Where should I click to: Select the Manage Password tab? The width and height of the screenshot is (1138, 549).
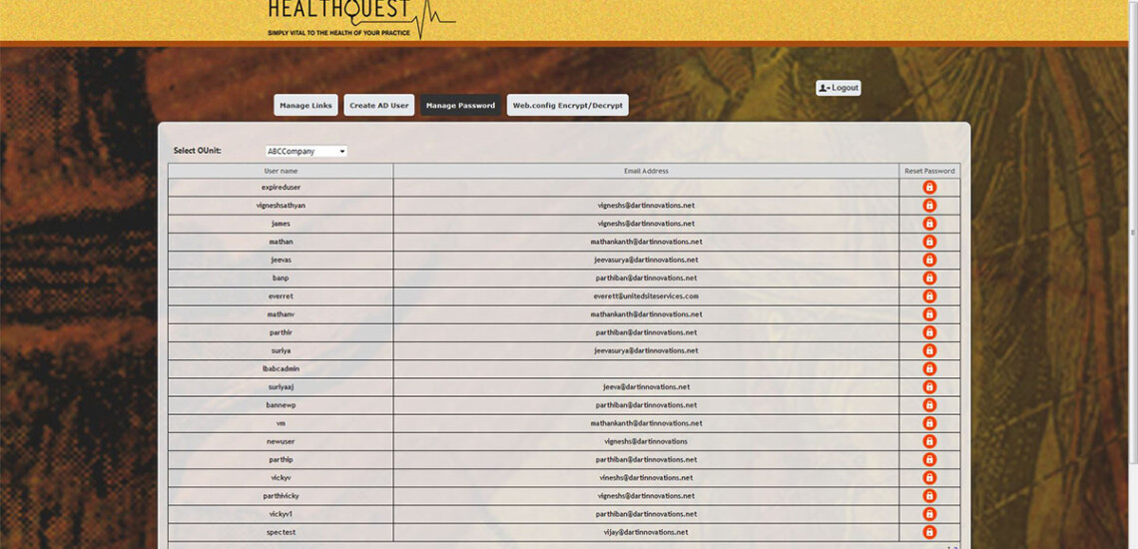(460, 106)
